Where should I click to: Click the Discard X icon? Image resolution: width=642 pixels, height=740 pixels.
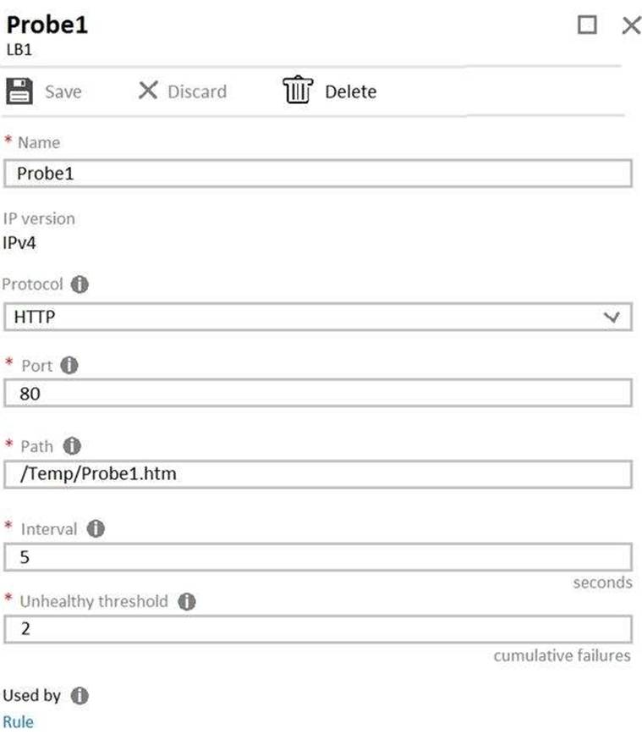pyautogui.click(x=148, y=90)
